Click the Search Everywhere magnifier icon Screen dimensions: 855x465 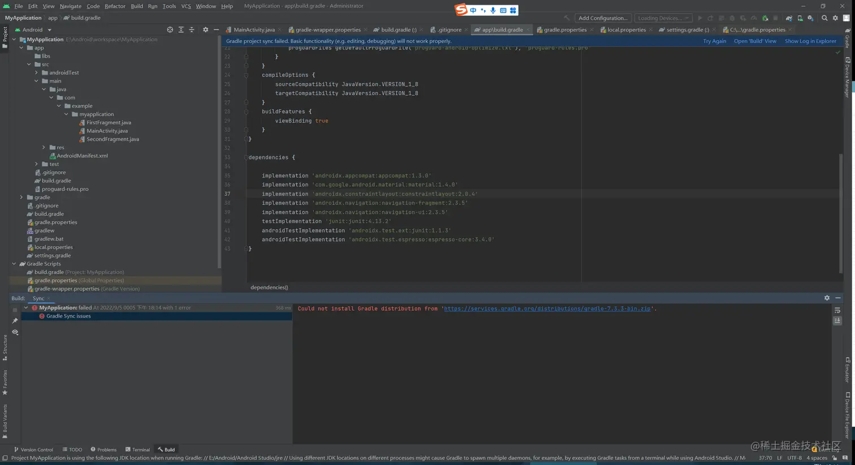coord(824,18)
